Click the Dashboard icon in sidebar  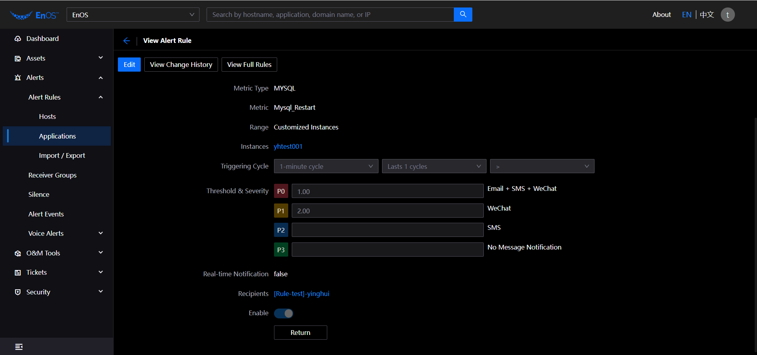pyautogui.click(x=18, y=39)
